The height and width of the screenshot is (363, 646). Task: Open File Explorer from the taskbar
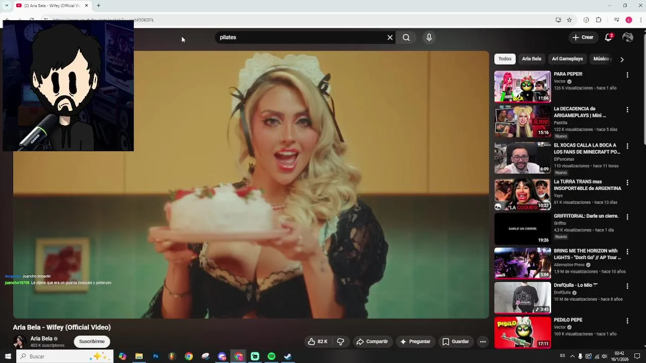coord(139,356)
